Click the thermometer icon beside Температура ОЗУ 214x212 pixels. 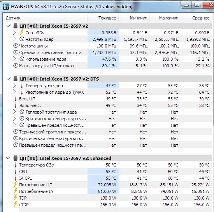[x=16, y=165]
